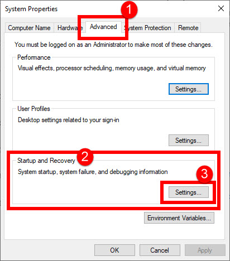Screen dimensions: 230x261
Task: Click the red number 1 badge
Action: tap(129, 9)
